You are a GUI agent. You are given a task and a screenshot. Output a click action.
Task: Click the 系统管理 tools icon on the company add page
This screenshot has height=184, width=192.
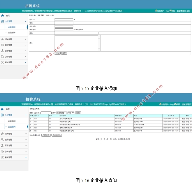click(x=2, y=62)
